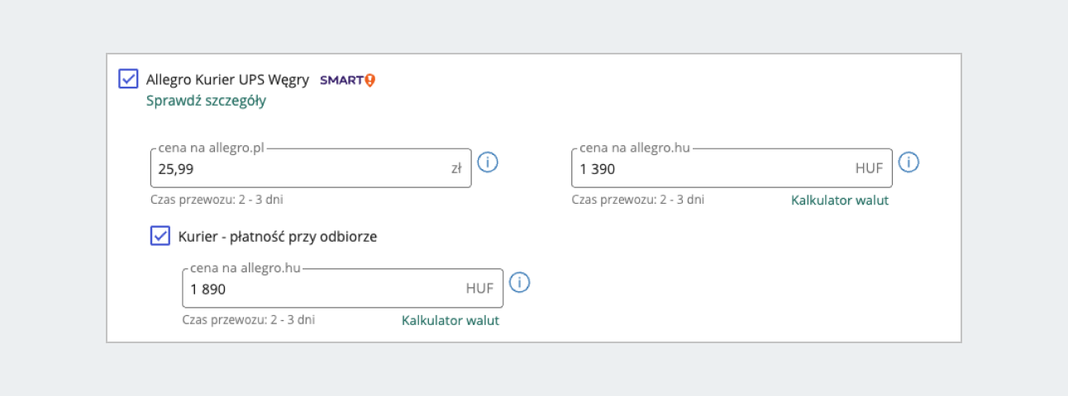Show info for the 1 890 HUF price
The image size is (1068, 396).
coord(519,283)
